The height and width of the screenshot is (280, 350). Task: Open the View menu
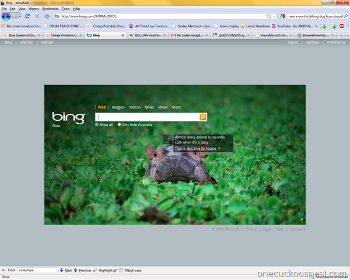pos(22,9)
